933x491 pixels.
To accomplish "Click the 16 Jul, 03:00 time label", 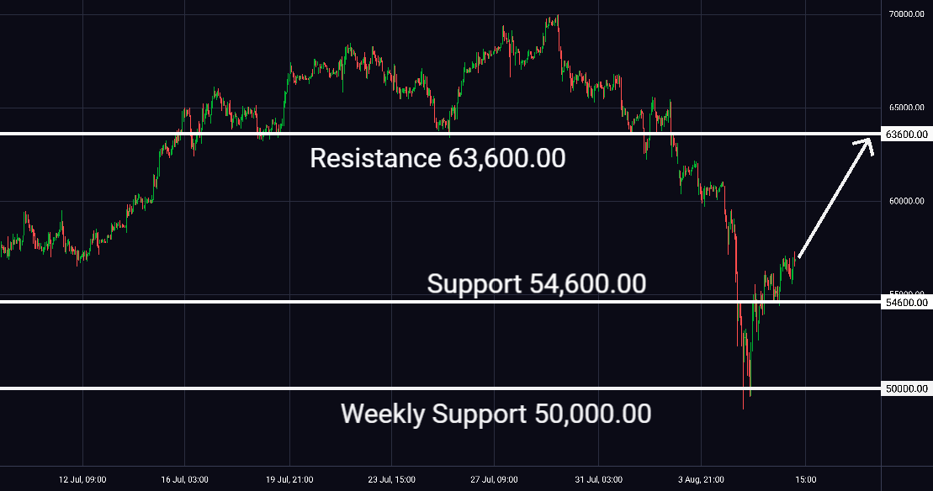I will click(x=184, y=479).
